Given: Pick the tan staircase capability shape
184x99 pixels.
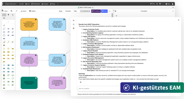Looking at the screenshot, I should pyautogui.click(x=4, y=42).
